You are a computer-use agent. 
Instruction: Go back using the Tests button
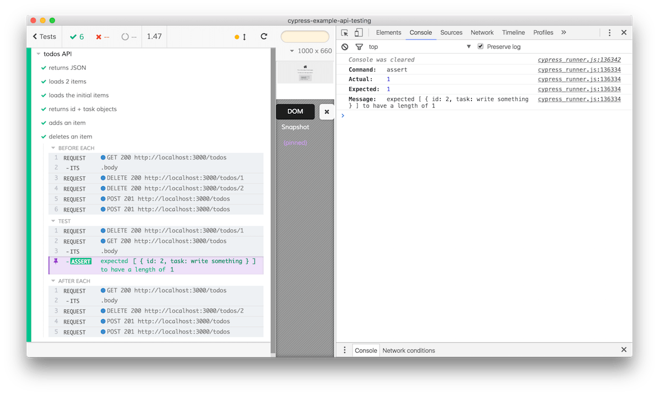pos(44,36)
